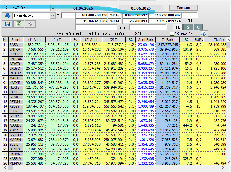Click SASA TL Fark value -317.777.245

(x=167, y=45)
